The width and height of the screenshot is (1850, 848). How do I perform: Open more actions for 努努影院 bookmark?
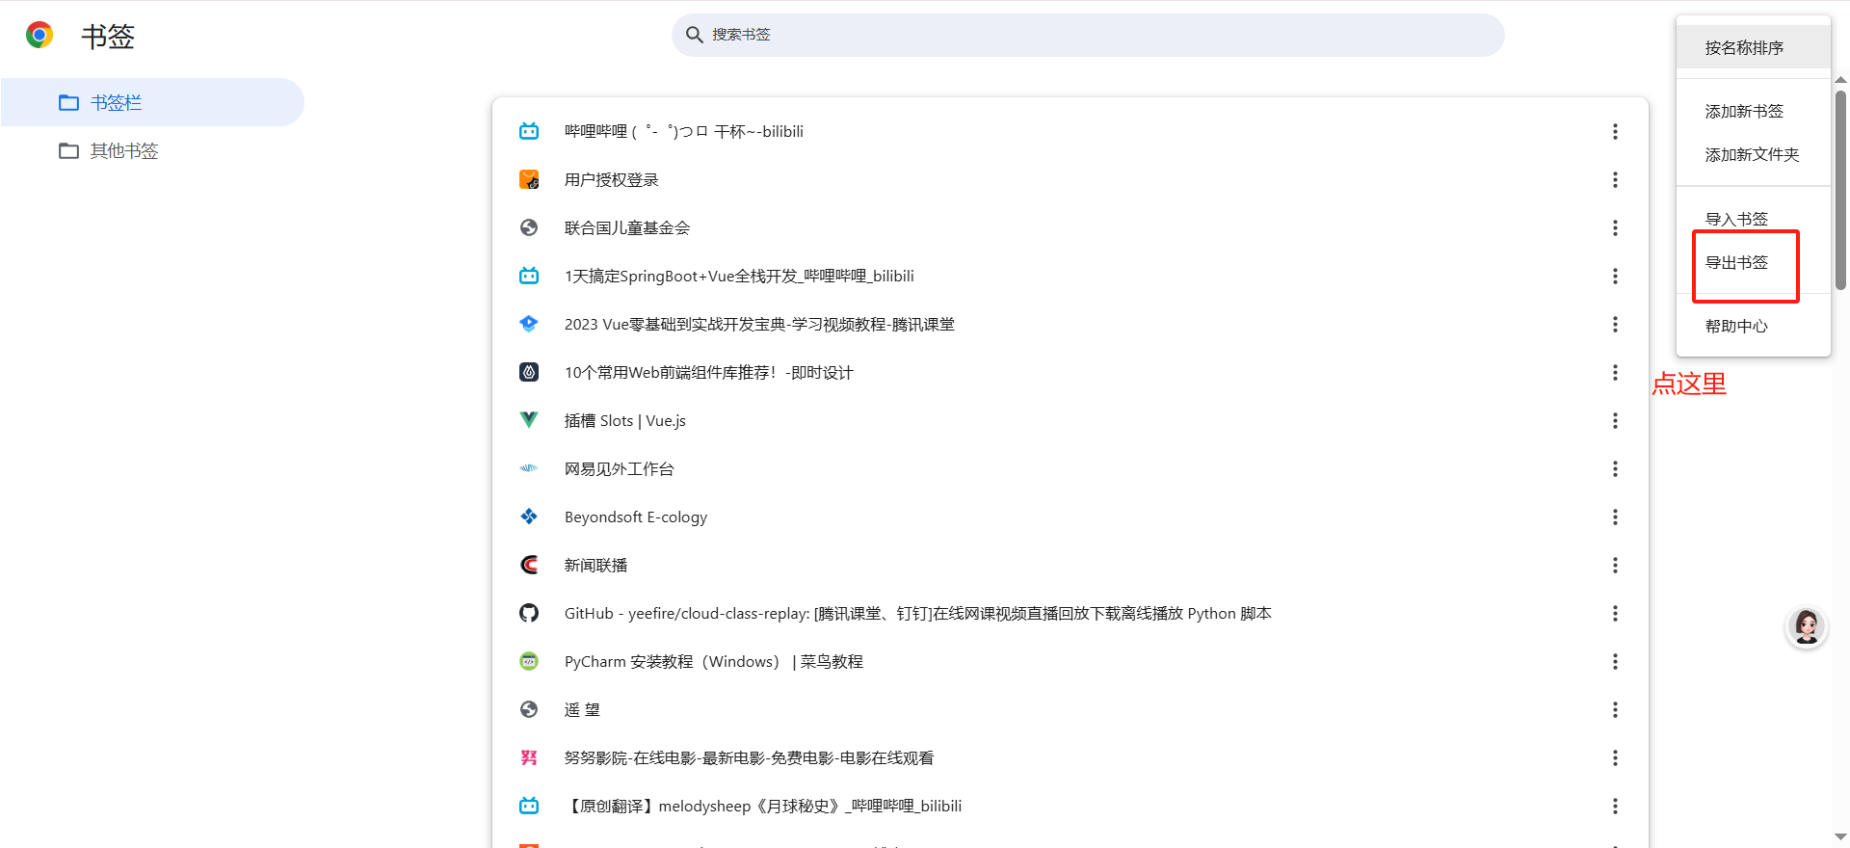[x=1615, y=757]
